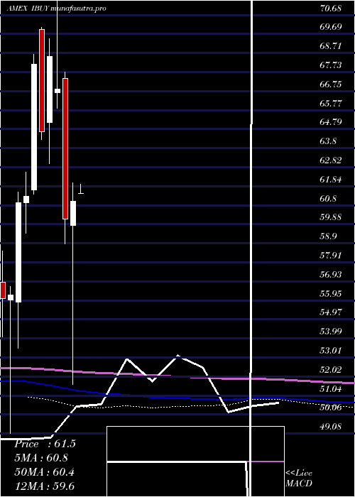Viewport: 355px width, 497px height.
Task: Click the tallest red candlestick near 69.69
Action: click(42, 80)
